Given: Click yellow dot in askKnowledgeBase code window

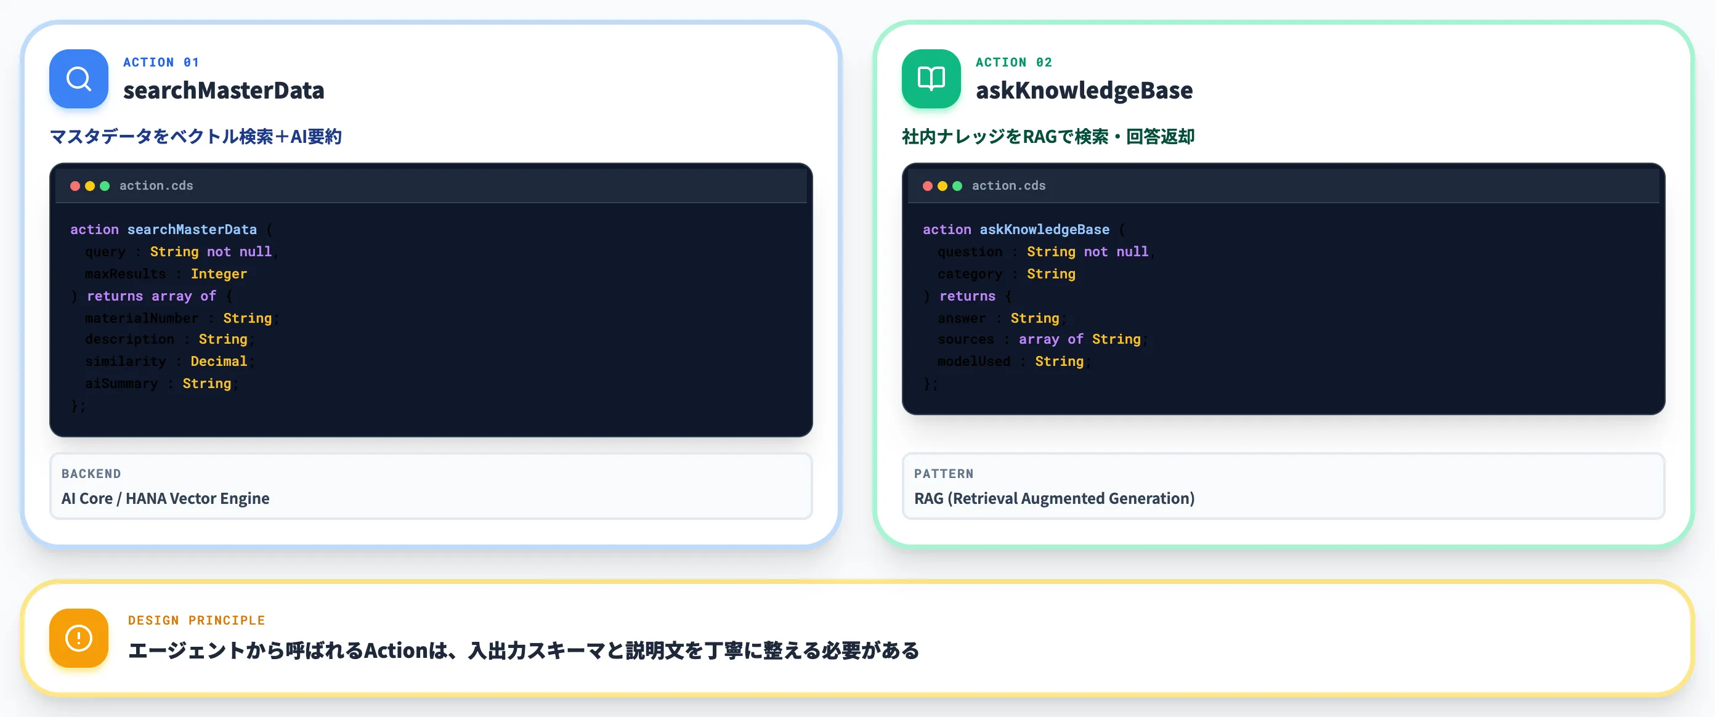Looking at the screenshot, I should tap(942, 186).
